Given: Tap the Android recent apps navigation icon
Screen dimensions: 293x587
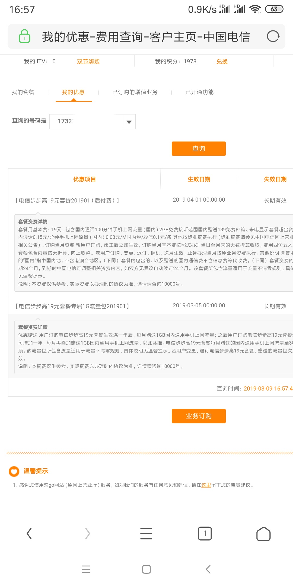Looking at the screenshot, I should click(86, 569).
